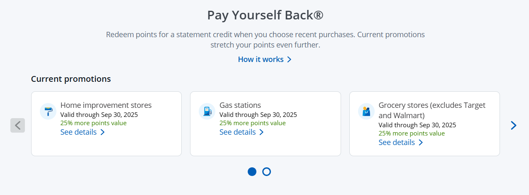The height and width of the screenshot is (195, 529).
Task: Click chevron next to Grocery stores See details
Action: 421,143
